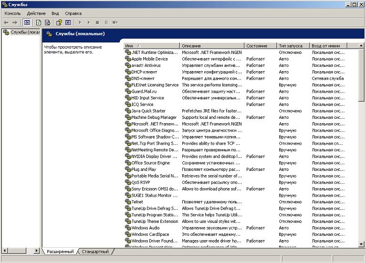Open the Справка menu
366x263 pixels.
click(x=73, y=13)
